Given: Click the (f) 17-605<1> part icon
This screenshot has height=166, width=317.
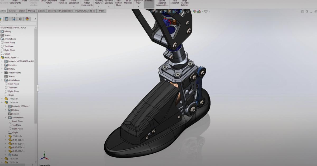Looking at the screenshot, I should 10,140.
